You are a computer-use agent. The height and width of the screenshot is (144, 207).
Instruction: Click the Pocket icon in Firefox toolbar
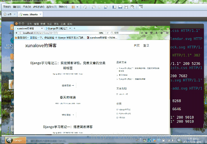pos(151,33)
